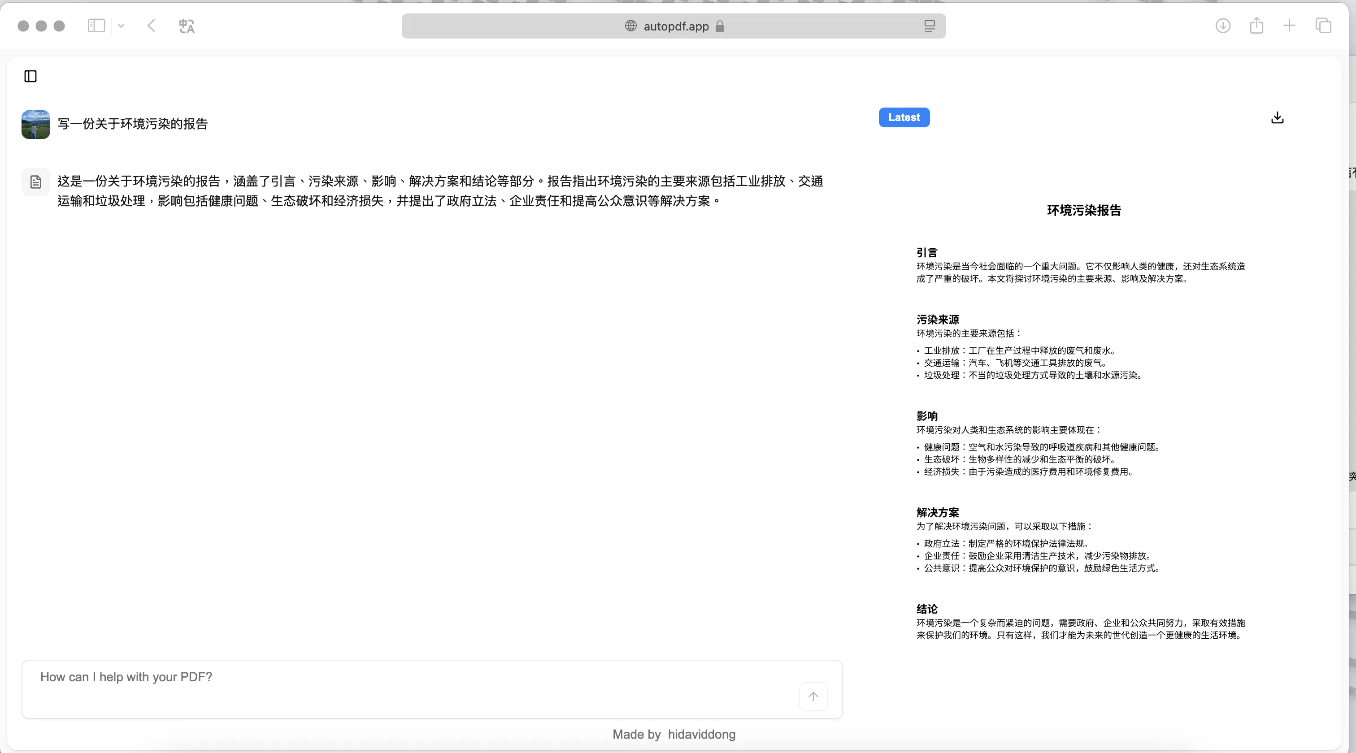Open a new Safari tab

pyautogui.click(x=1289, y=26)
